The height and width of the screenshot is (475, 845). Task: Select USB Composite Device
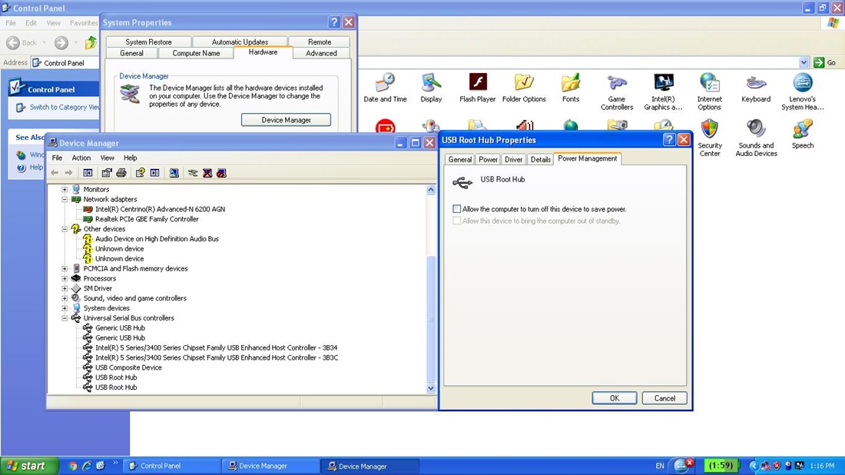click(128, 367)
